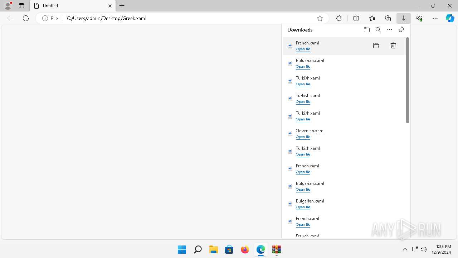Click Microsoft Edge taskbar icon
The width and height of the screenshot is (458, 258).
point(261,249)
